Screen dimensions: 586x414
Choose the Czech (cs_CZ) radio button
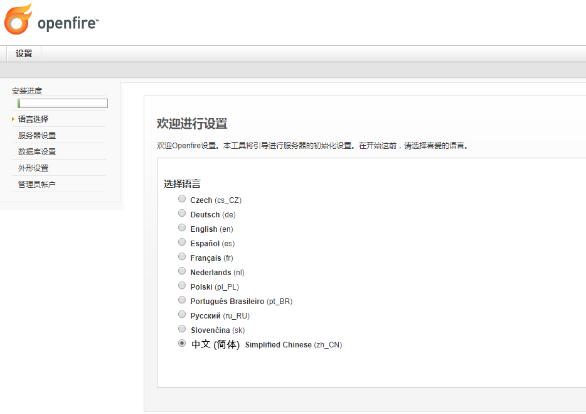pos(182,199)
